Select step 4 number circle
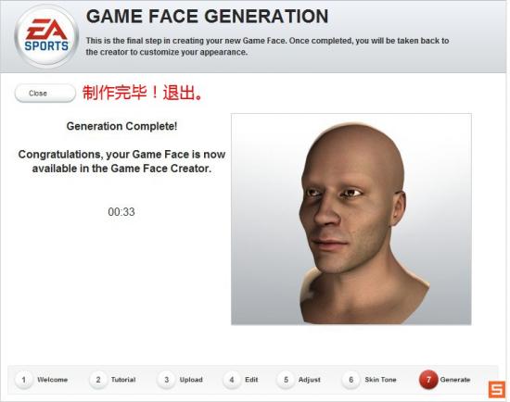This screenshot has width=510, height=402. coord(232,380)
